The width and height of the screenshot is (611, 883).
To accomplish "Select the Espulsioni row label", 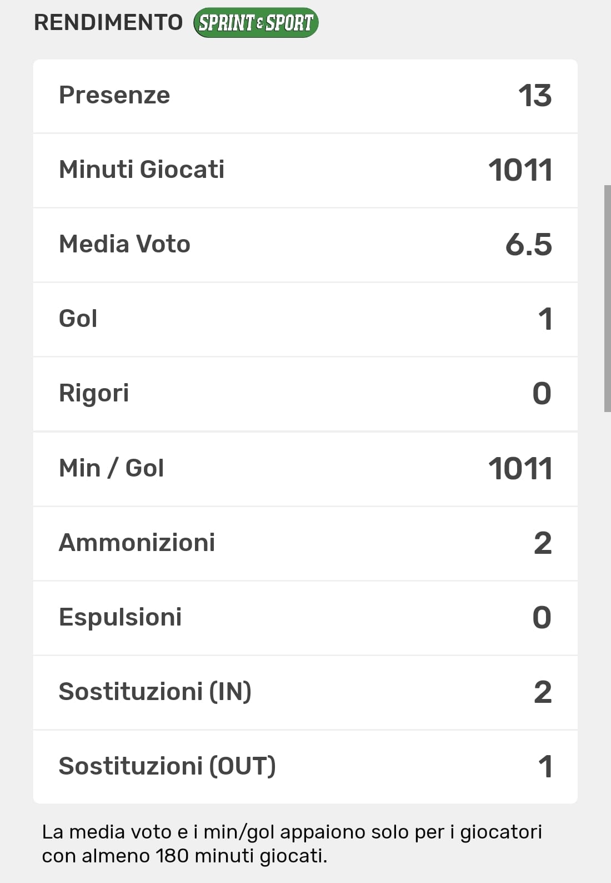I will click(x=120, y=617).
